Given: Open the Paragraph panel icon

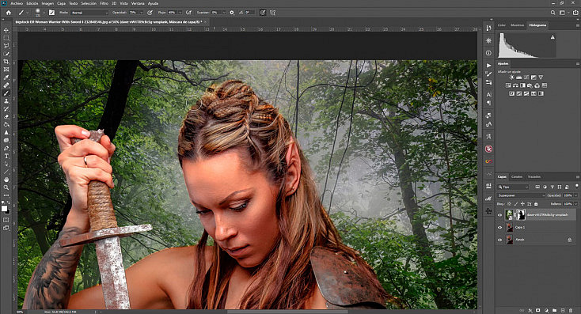Looking at the screenshot, I should point(488,103).
